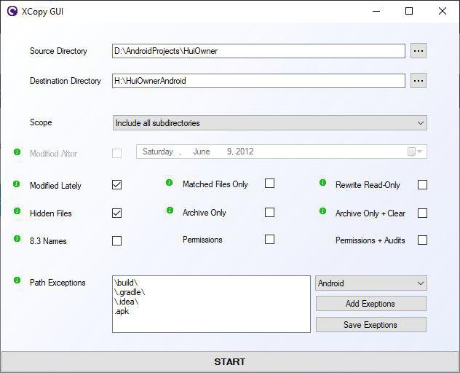Viewport: 460px width, 373px height.
Task: Click the info icon beside Hidden Files
Action: [x=17, y=211]
